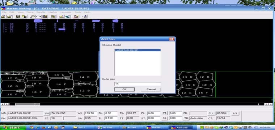Viewport: 275px width, 130px height.
Task: Open the Tools menu
Action: point(78,12)
